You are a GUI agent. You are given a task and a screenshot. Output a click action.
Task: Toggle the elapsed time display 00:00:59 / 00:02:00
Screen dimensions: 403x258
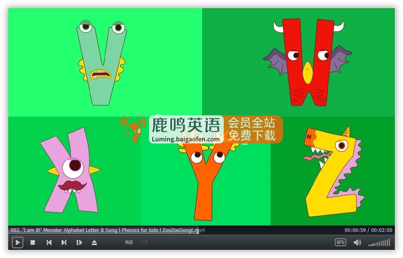click(368, 230)
